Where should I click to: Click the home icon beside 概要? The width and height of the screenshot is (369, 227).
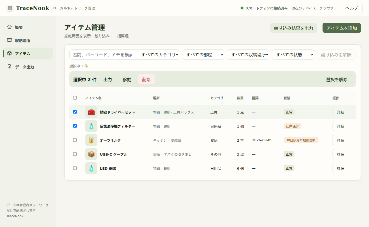(9, 27)
